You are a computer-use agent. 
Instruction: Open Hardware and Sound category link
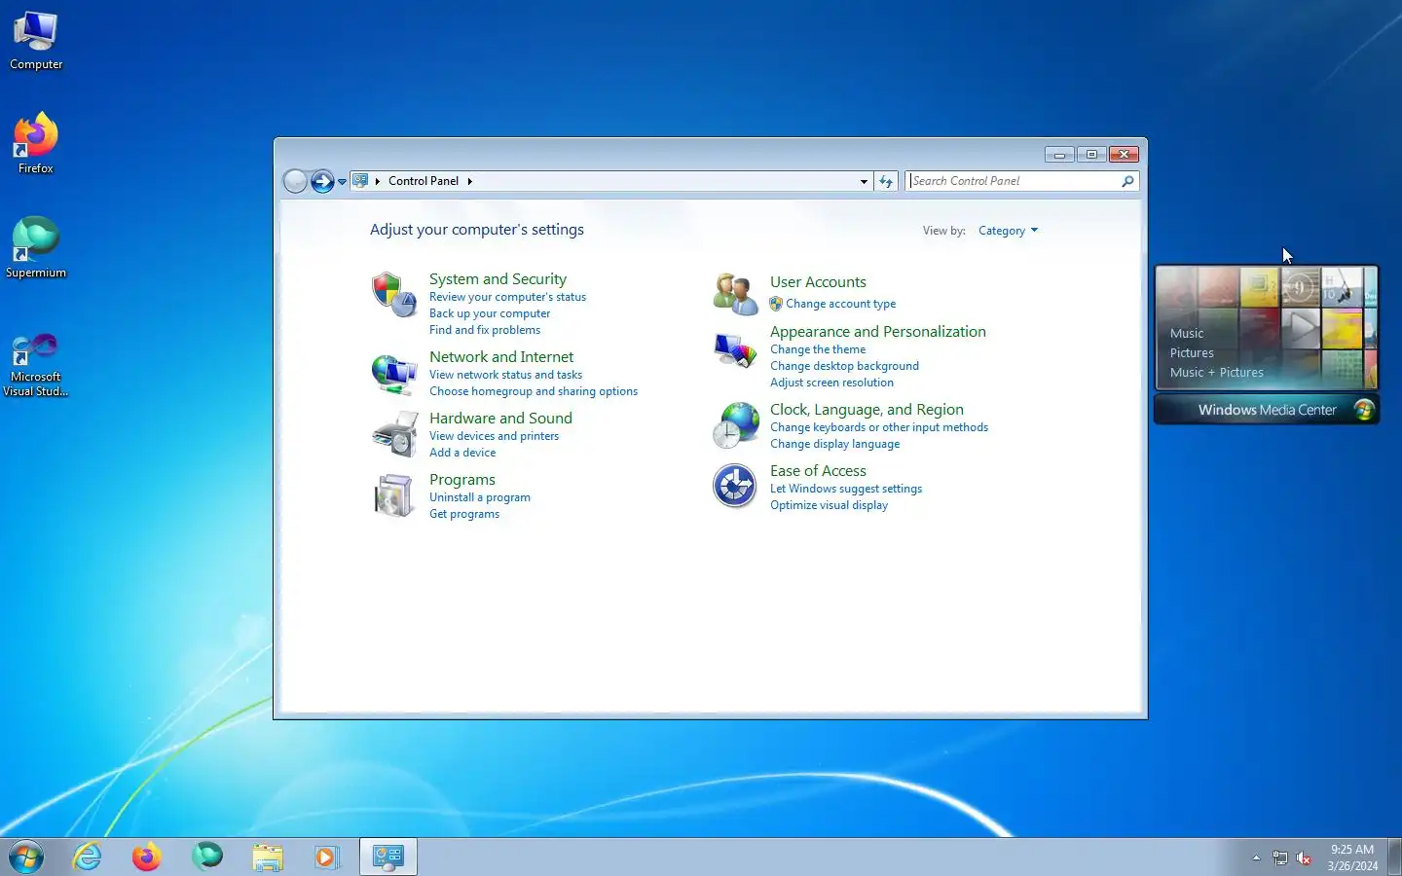(500, 419)
